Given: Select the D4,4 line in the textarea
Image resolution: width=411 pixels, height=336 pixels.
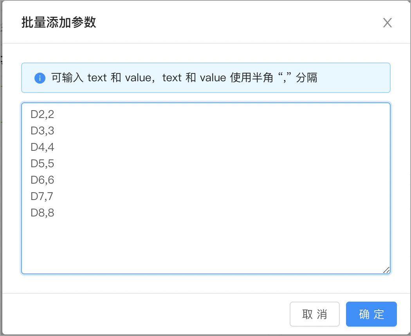Looking at the screenshot, I should [x=42, y=147].
